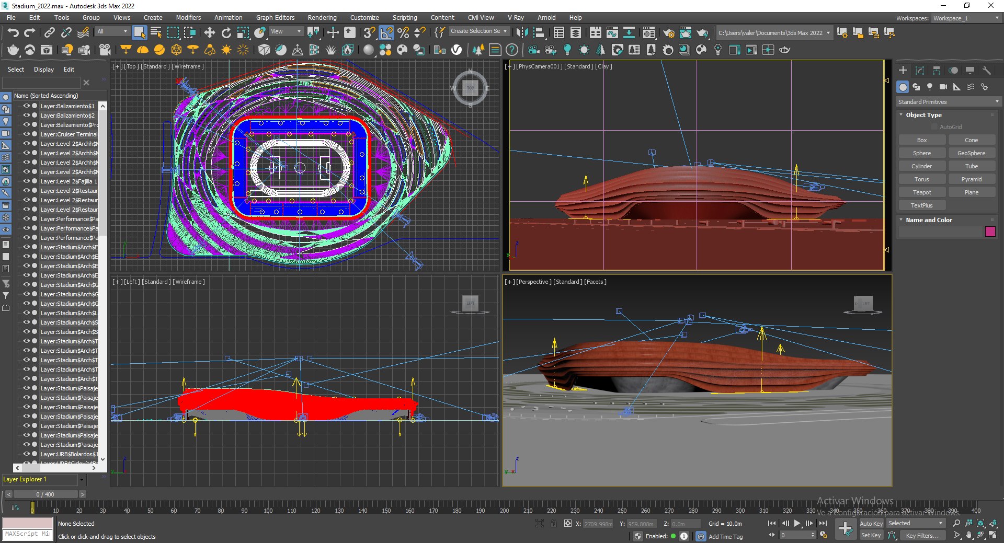Click the TextPlus object button

(x=922, y=205)
